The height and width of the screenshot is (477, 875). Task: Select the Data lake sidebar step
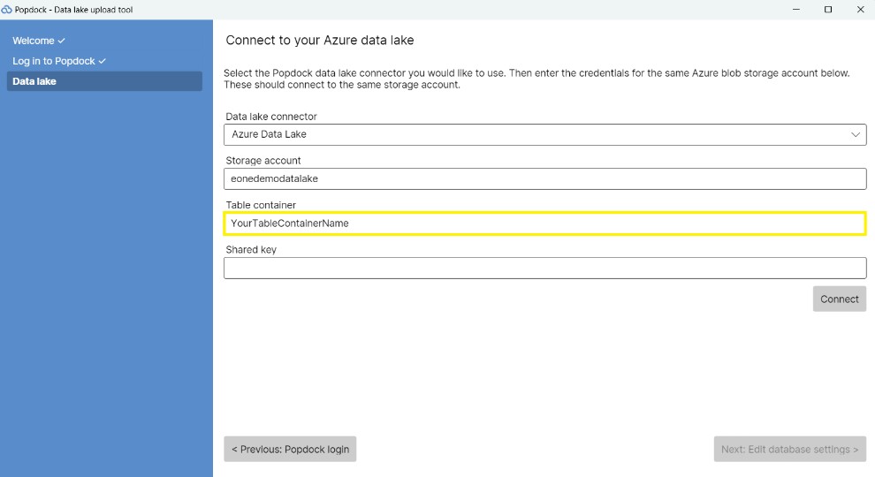[104, 81]
